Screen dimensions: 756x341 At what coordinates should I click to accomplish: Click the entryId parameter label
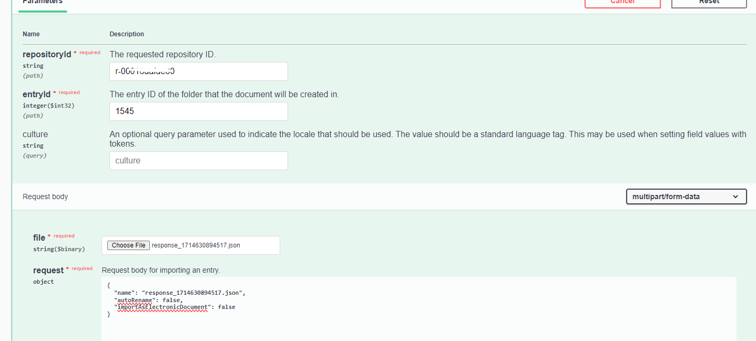pyautogui.click(x=36, y=95)
